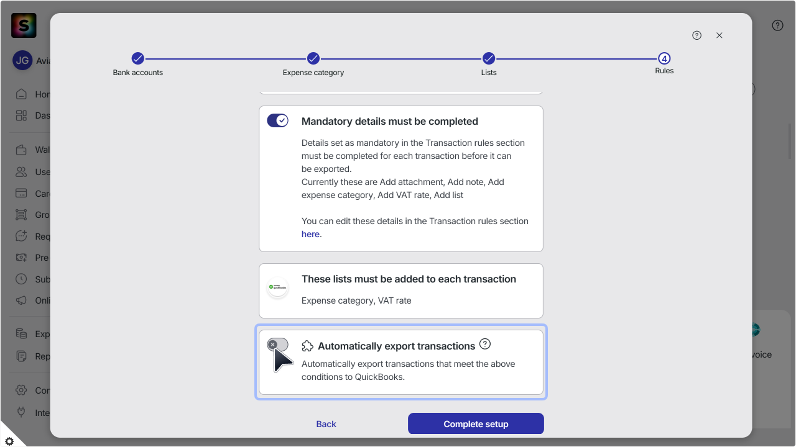Click the Automatically export transactions heading

397,346
